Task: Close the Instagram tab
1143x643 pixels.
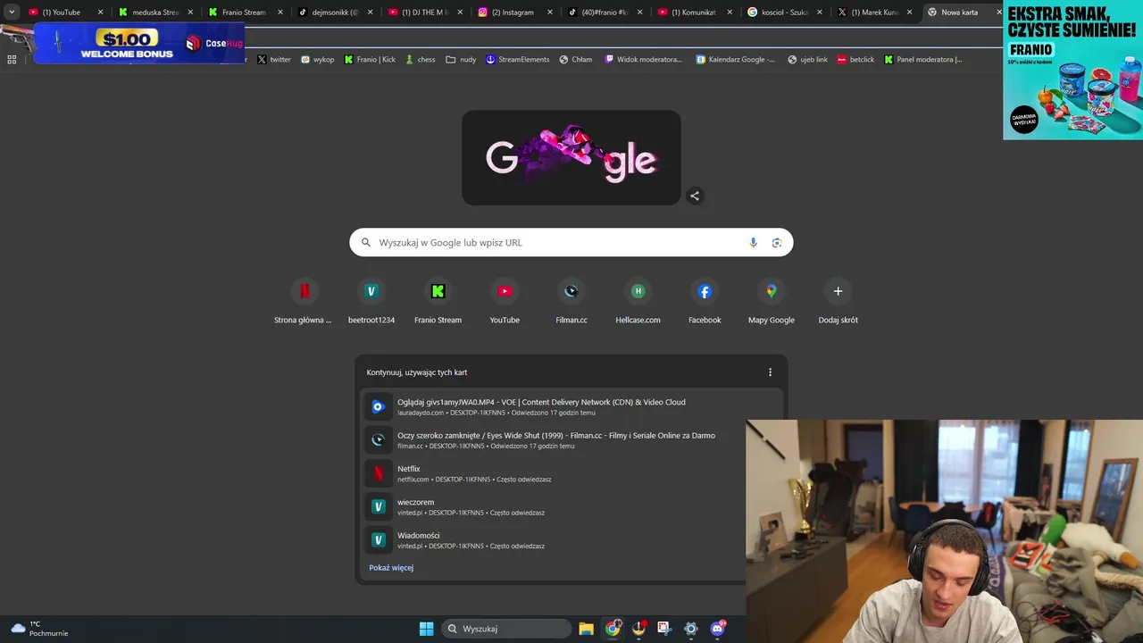Action: click(549, 13)
